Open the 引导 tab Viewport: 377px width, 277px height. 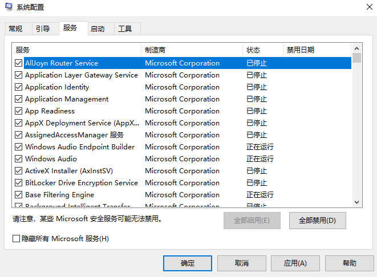click(43, 29)
